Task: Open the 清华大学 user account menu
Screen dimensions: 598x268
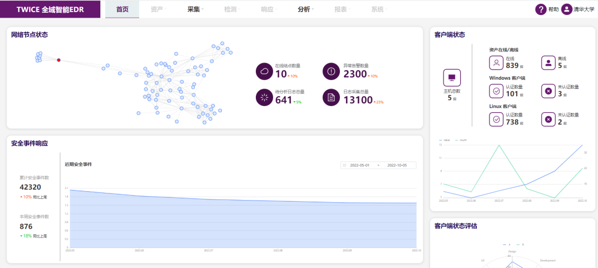Action: [x=579, y=9]
